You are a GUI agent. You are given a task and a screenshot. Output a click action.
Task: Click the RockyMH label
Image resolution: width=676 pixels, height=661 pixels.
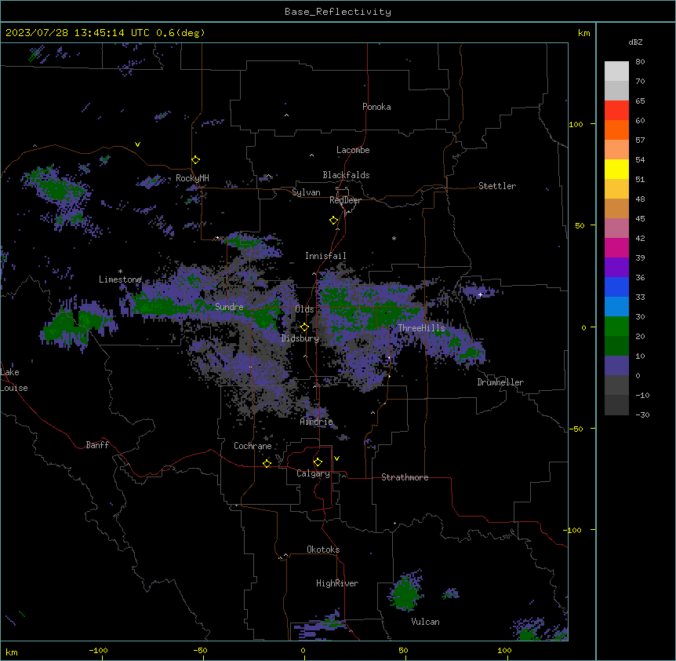point(192,178)
